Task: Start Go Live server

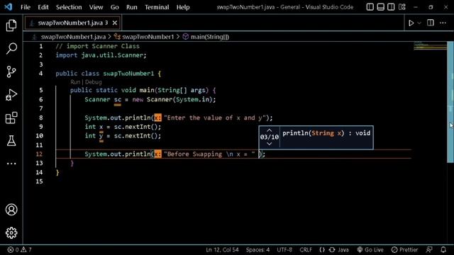Action: click(x=370, y=250)
